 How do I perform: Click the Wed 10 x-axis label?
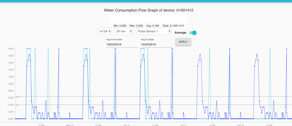[x=70, y=125]
